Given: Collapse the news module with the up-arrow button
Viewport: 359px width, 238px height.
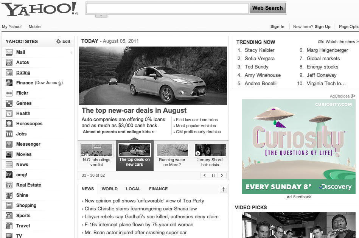Looking at the screenshot, I should (x=223, y=189).
